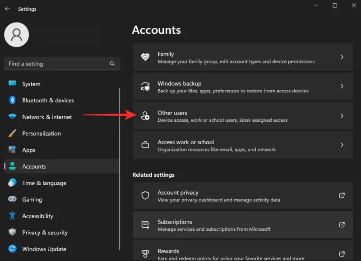Open the Subscriptions title text
Screen dimensions: 361x261
(175, 222)
